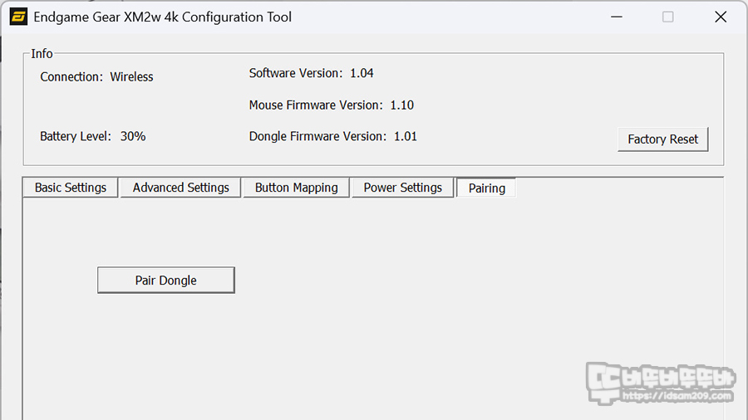The image size is (748, 420).
Task: Open the Button Mapping tab
Action: pos(296,188)
